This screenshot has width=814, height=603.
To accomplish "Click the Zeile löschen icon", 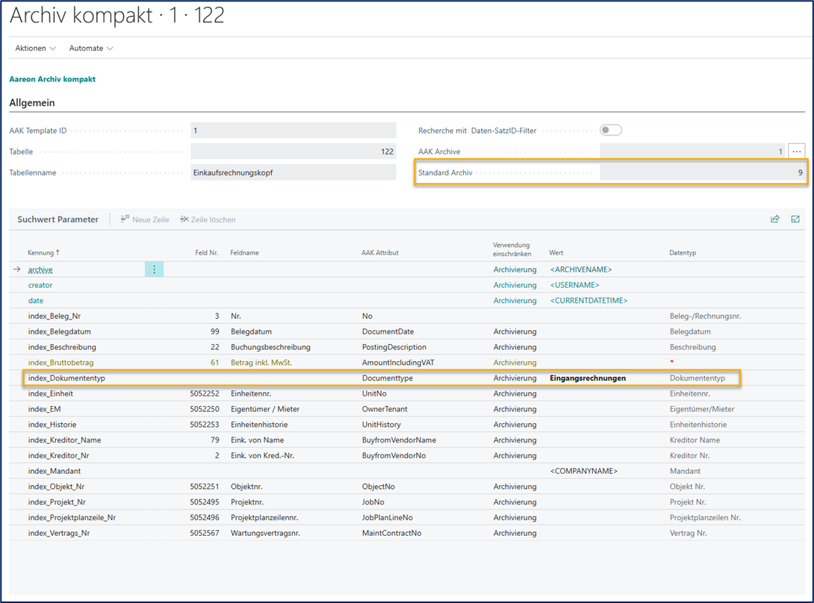I will tap(184, 219).
